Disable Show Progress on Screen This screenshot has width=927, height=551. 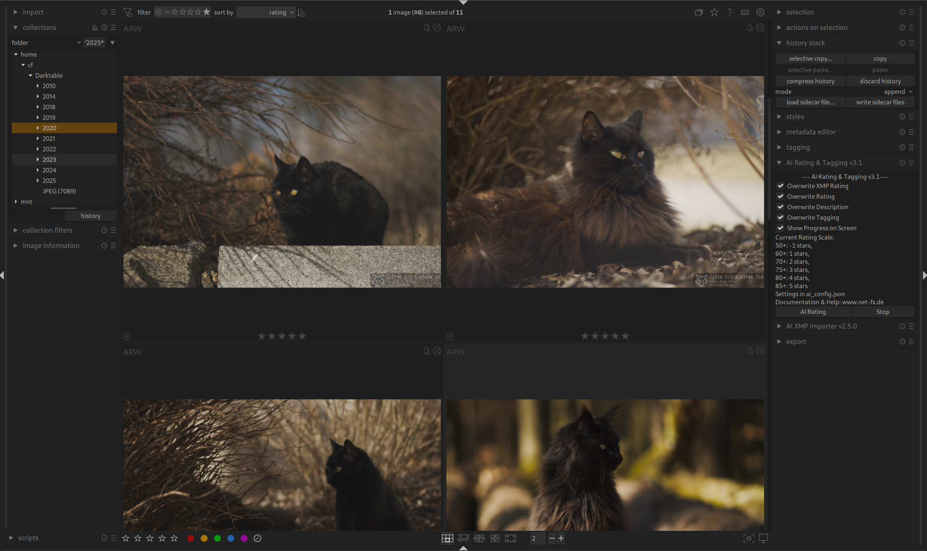(x=781, y=228)
